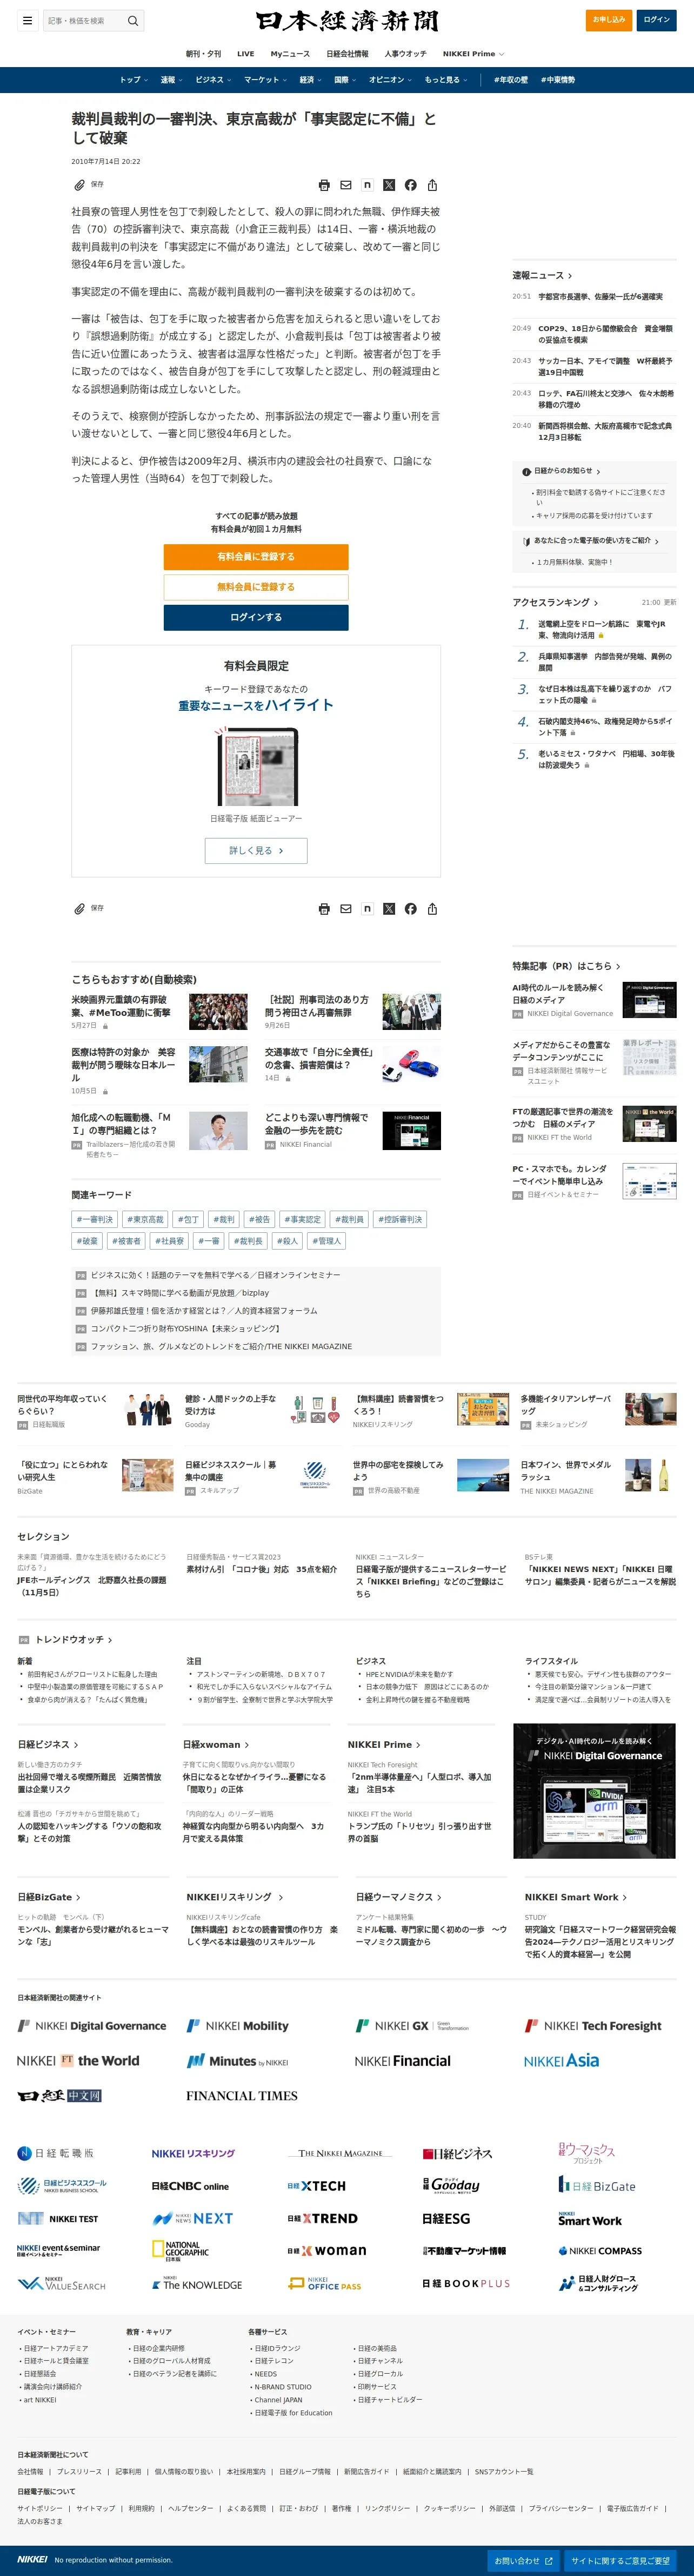Click the 日本経済新聞 masthead logo
694x2576 pixels.
click(x=346, y=20)
